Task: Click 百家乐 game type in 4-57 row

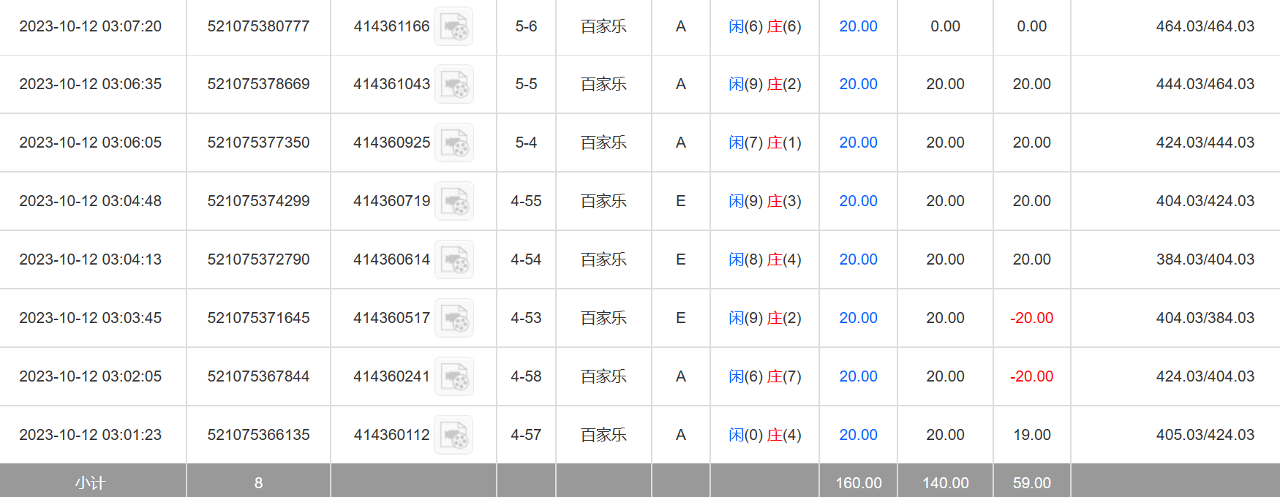Action: [603, 435]
